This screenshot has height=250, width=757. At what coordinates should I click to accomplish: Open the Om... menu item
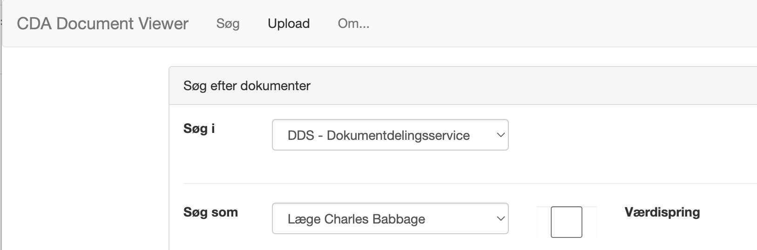[x=353, y=24]
